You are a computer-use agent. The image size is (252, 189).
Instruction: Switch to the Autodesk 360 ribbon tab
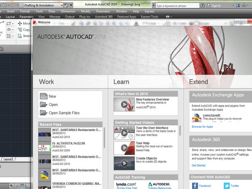click(104, 16)
